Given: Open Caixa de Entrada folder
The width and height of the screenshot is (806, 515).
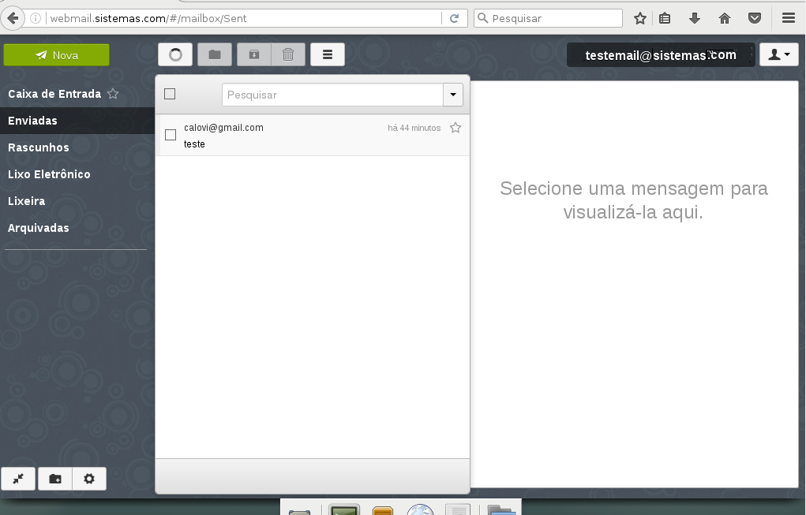Looking at the screenshot, I should 54,94.
